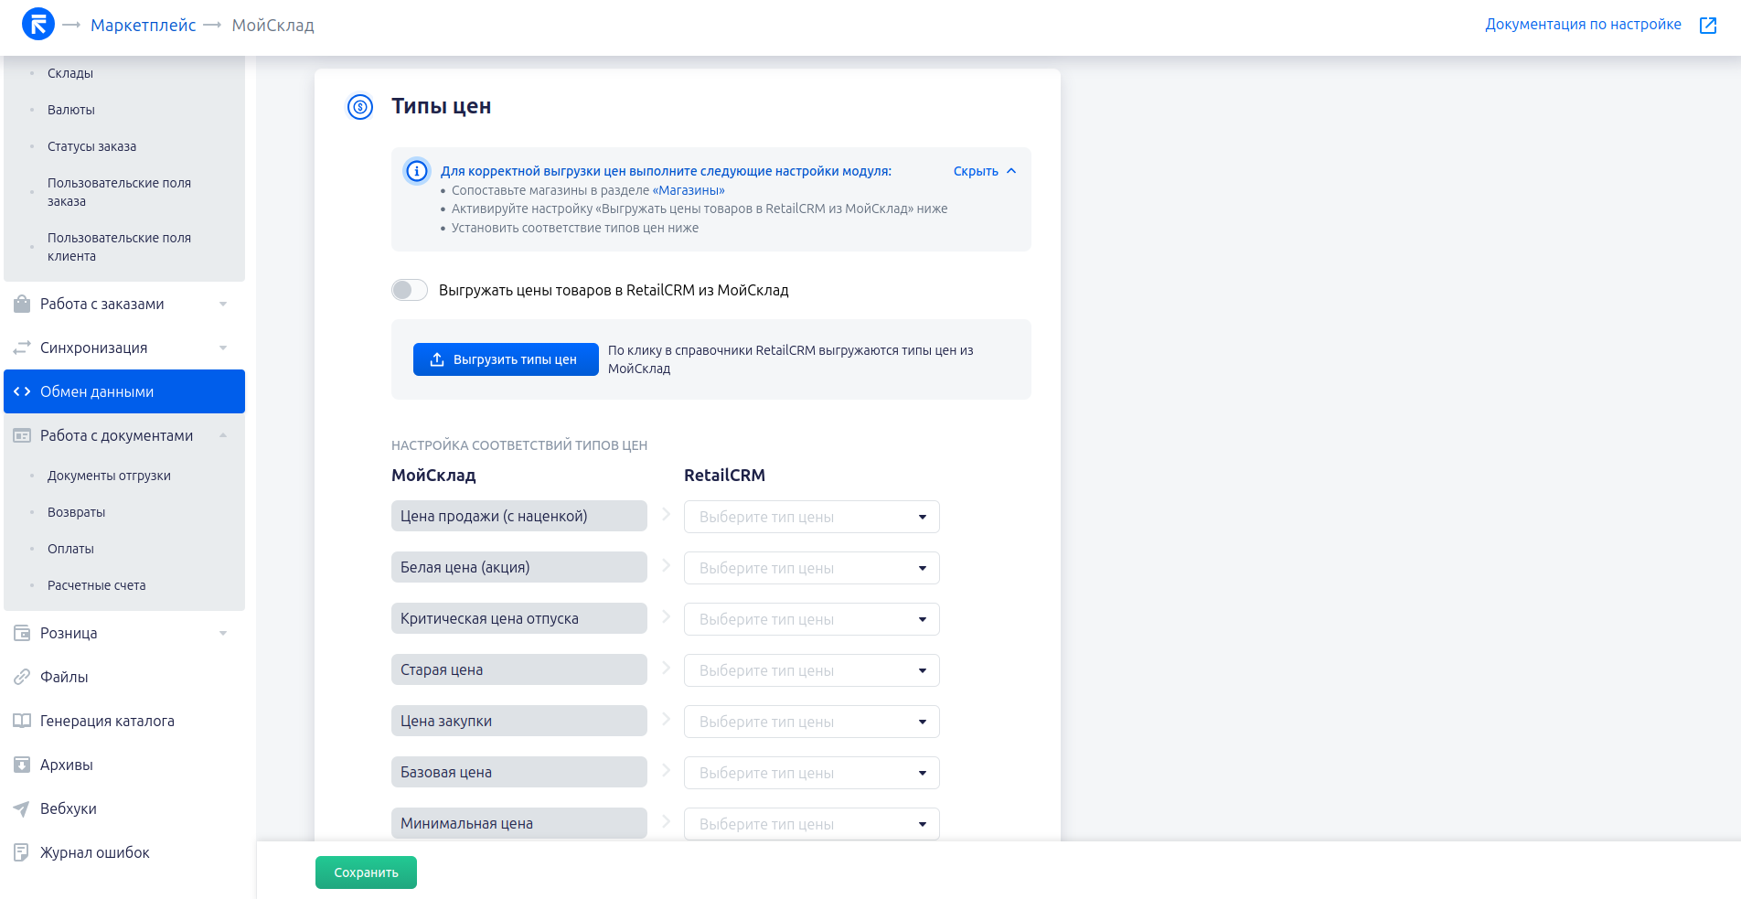Screen dimensions: 1741x899
Task: Hide the info notice with Скрыть
Action: pyautogui.click(x=984, y=171)
